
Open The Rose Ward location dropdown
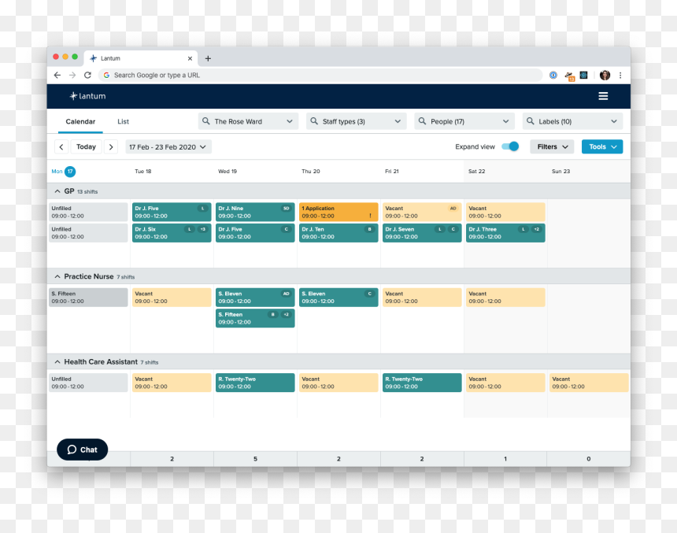(248, 121)
